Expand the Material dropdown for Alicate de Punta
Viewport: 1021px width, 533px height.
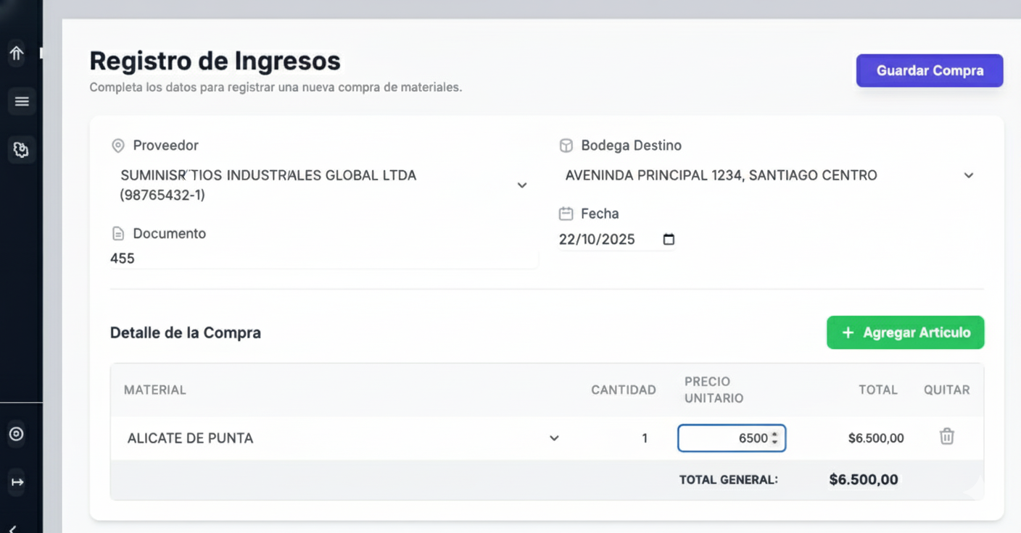[x=554, y=438]
